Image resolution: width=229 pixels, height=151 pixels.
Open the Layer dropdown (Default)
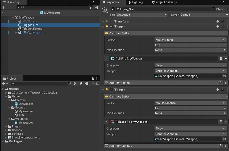tap(204, 15)
